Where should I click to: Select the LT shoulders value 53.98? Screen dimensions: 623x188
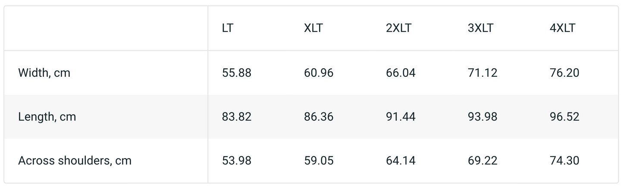pyautogui.click(x=237, y=161)
